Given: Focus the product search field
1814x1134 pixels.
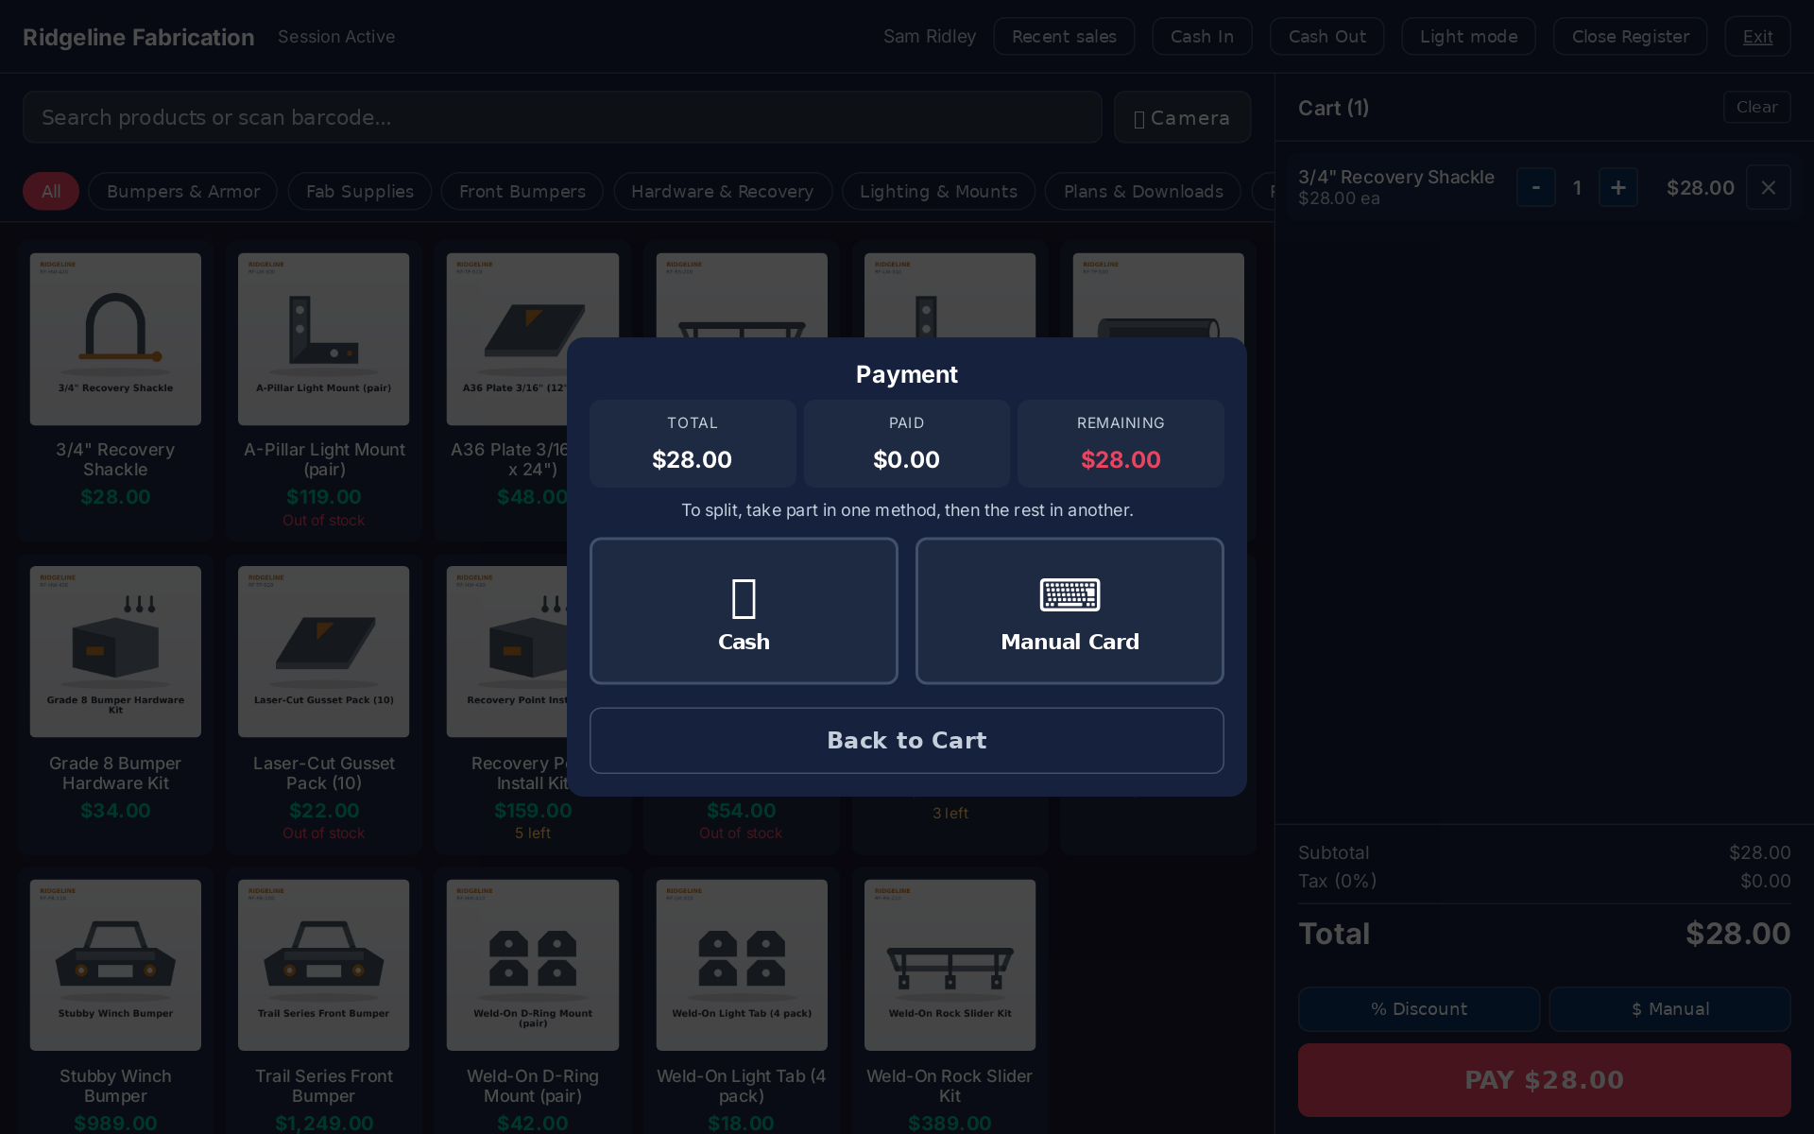Looking at the screenshot, I should tap(562, 117).
